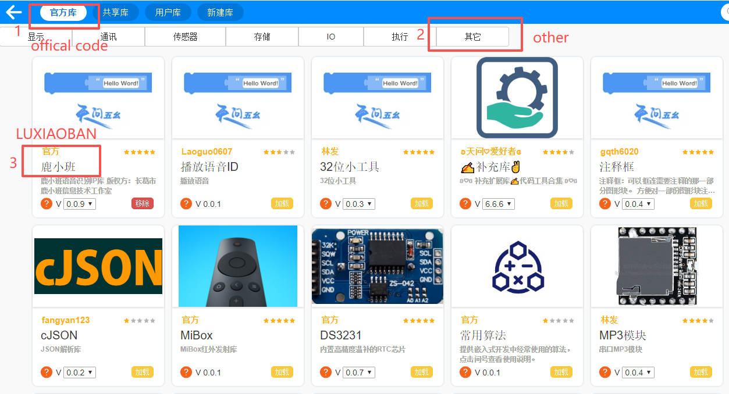Click the 加载 button for 32位小工具
Viewport: 729px width, 394px height.
[x=421, y=204]
